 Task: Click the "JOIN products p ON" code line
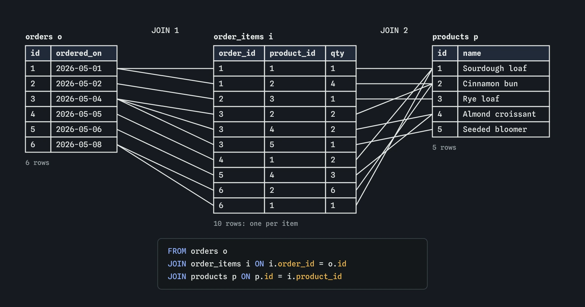255,277
